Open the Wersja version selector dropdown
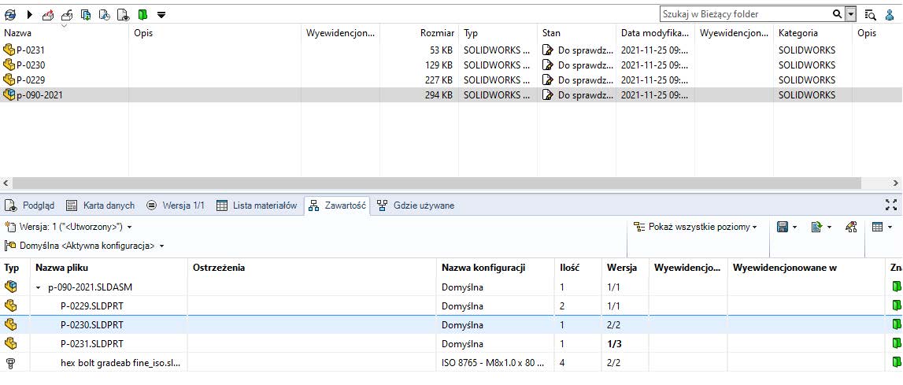 point(68,227)
